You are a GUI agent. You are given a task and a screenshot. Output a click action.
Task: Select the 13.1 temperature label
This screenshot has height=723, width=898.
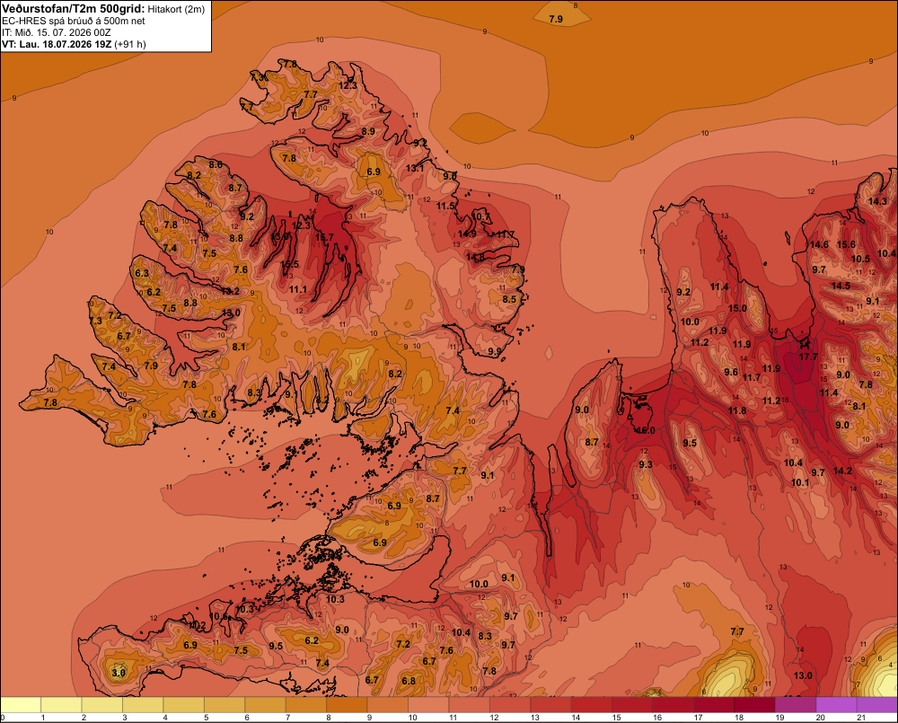(415, 168)
